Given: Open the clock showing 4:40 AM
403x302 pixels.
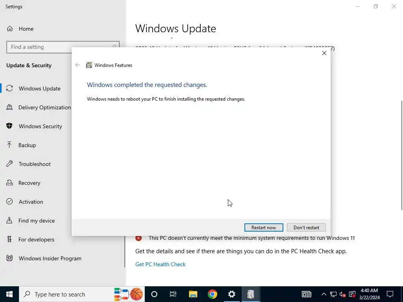Looking at the screenshot, I should tap(369, 294).
